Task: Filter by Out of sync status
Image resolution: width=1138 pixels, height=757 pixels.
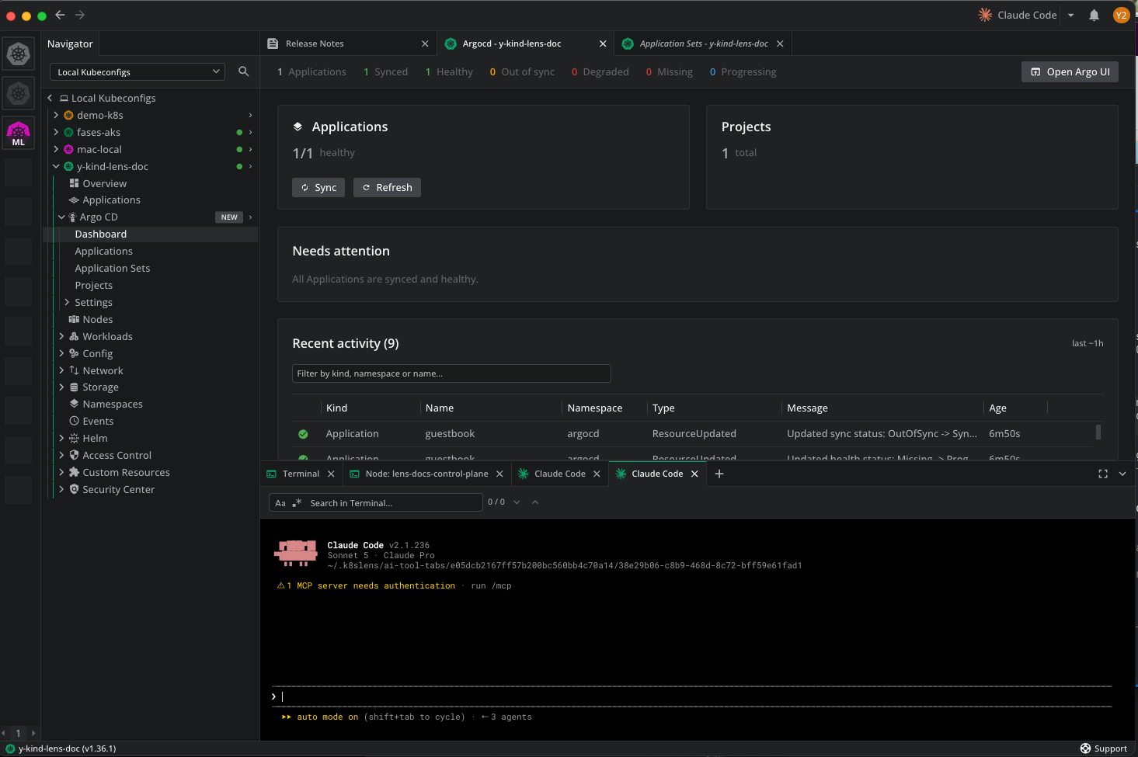Action: coord(522,71)
